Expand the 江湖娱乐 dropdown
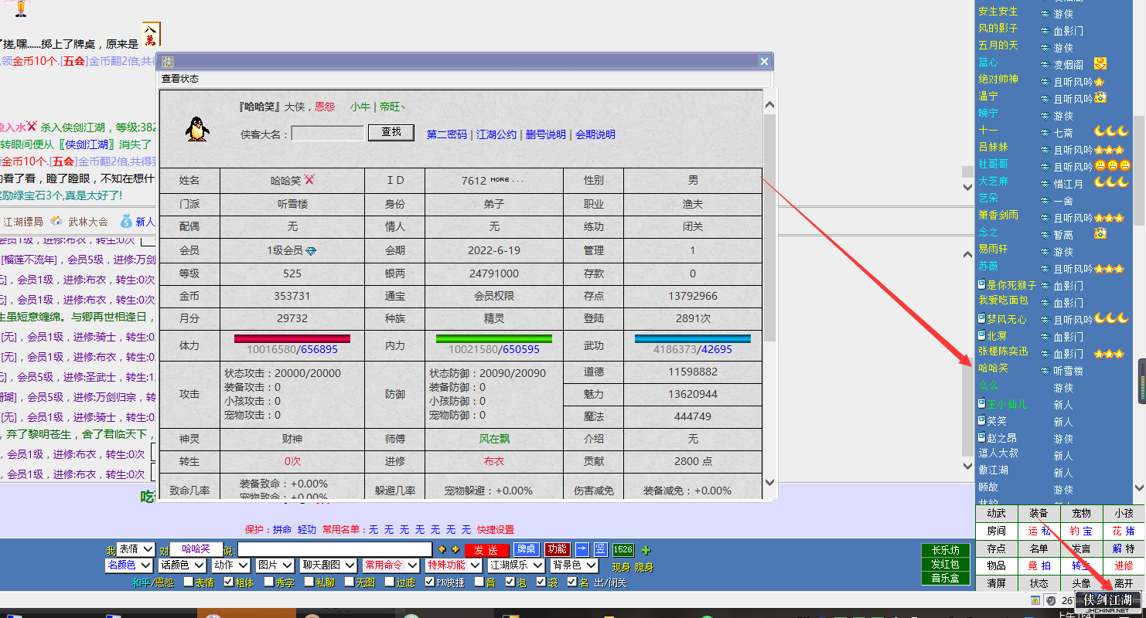Screen dimensions: 1146x618 tap(515, 565)
